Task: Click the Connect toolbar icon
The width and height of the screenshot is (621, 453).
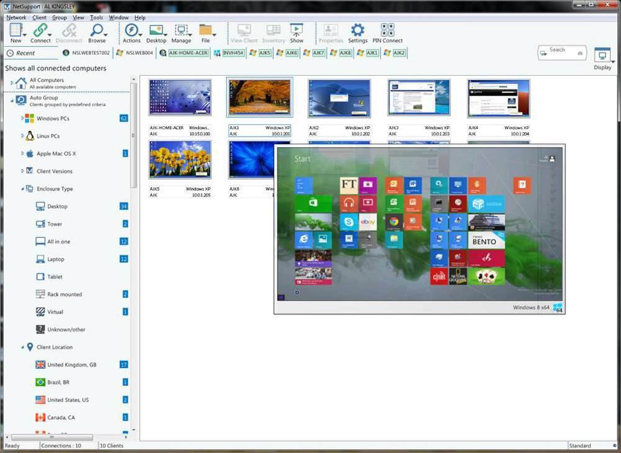Action: pyautogui.click(x=40, y=30)
